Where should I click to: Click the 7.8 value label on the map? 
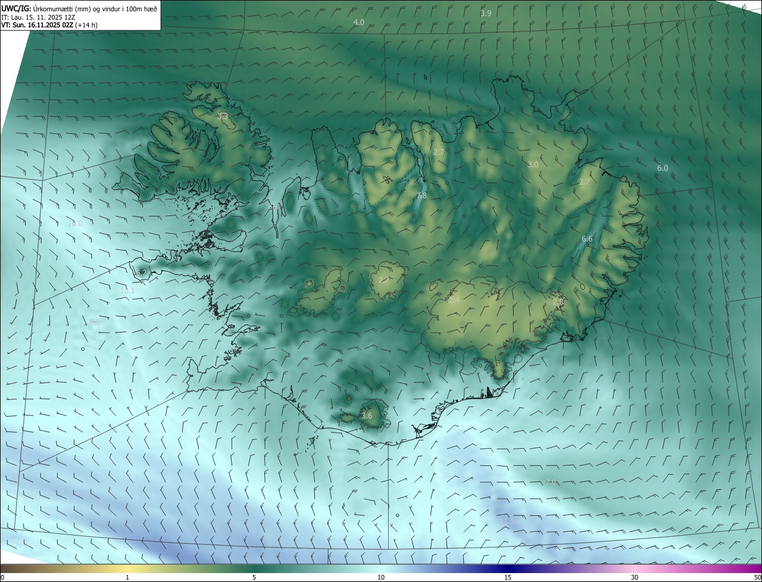click(421, 196)
